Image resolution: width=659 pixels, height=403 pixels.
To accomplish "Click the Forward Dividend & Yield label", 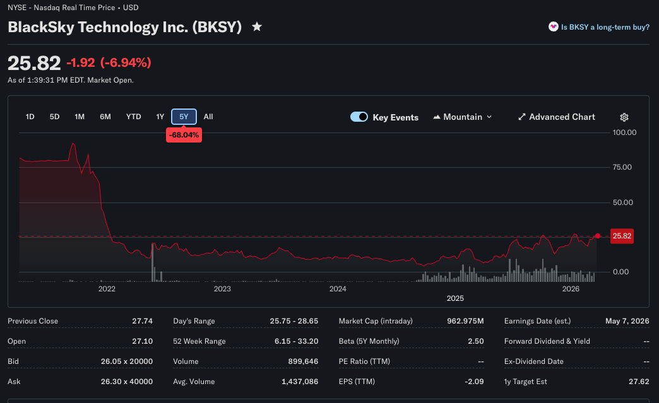I will (x=547, y=341).
